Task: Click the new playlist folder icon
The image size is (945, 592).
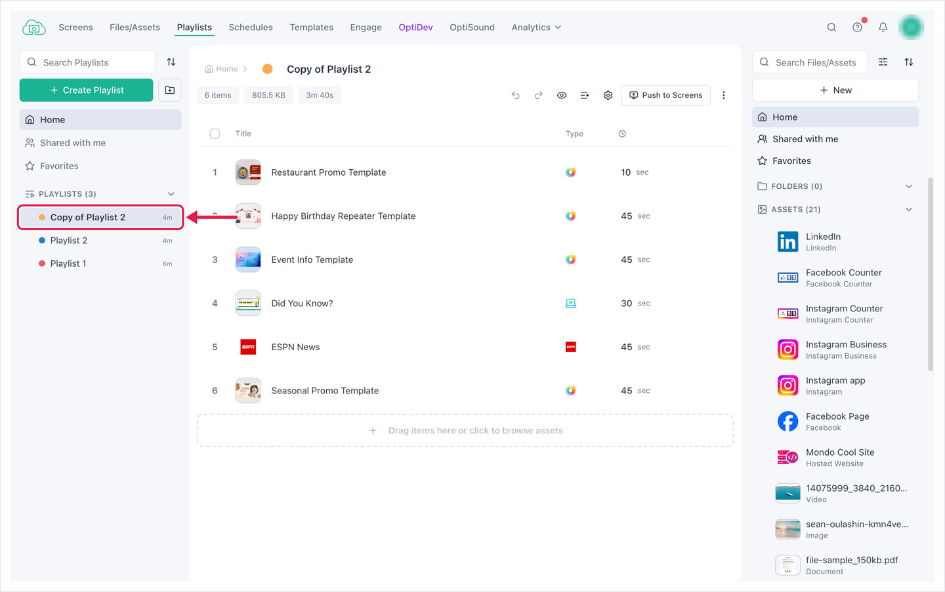Action: pyautogui.click(x=170, y=90)
